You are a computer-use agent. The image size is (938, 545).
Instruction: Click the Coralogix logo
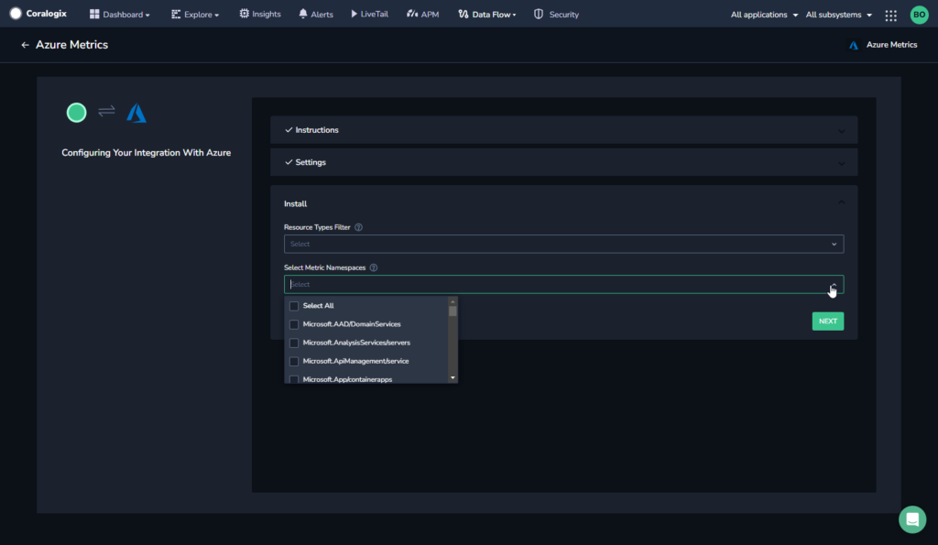[x=38, y=14]
